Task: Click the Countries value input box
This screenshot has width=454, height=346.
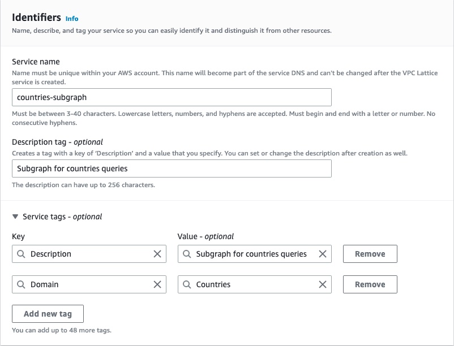Action: [255, 284]
